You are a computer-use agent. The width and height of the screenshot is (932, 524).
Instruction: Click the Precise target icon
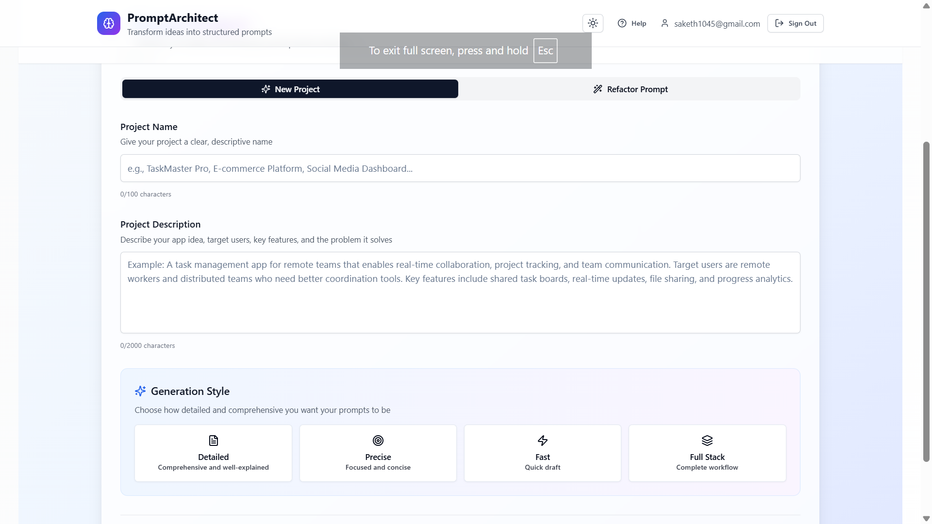pyautogui.click(x=378, y=441)
